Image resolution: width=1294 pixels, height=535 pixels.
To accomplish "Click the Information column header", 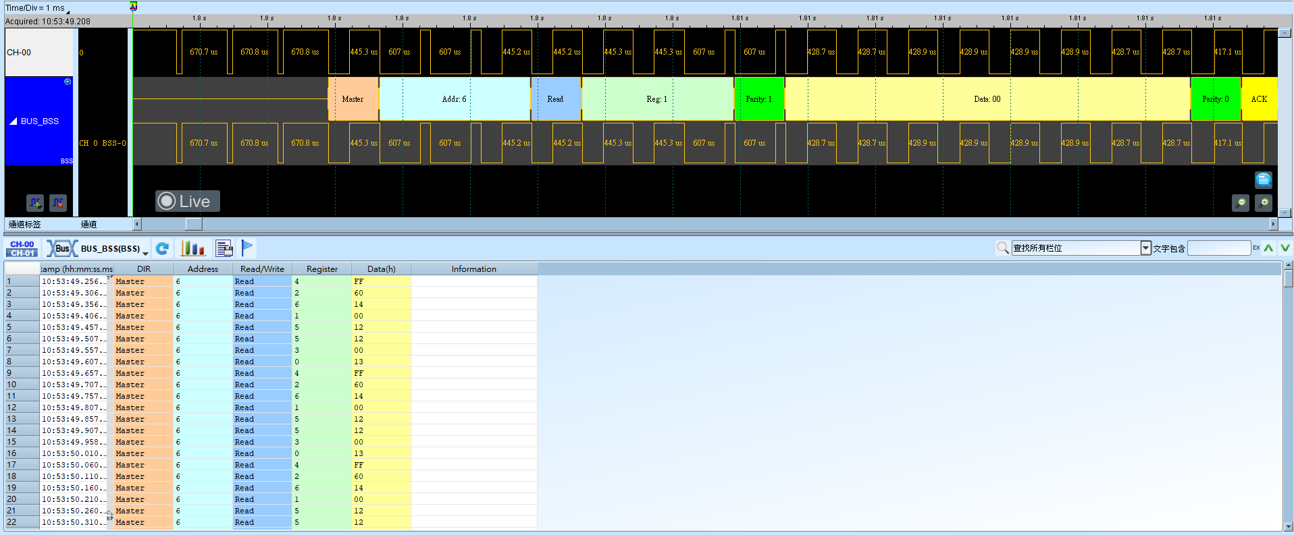I will click(474, 269).
